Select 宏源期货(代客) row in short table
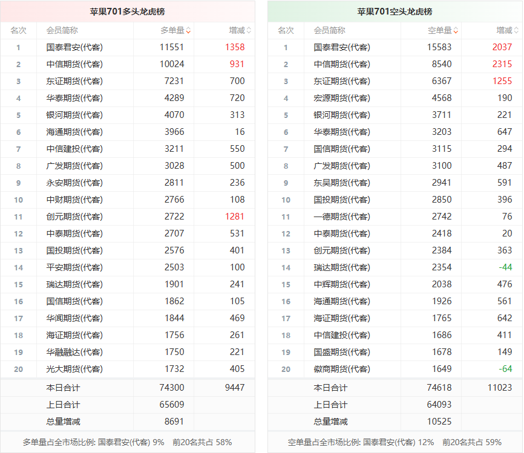 click(395, 98)
